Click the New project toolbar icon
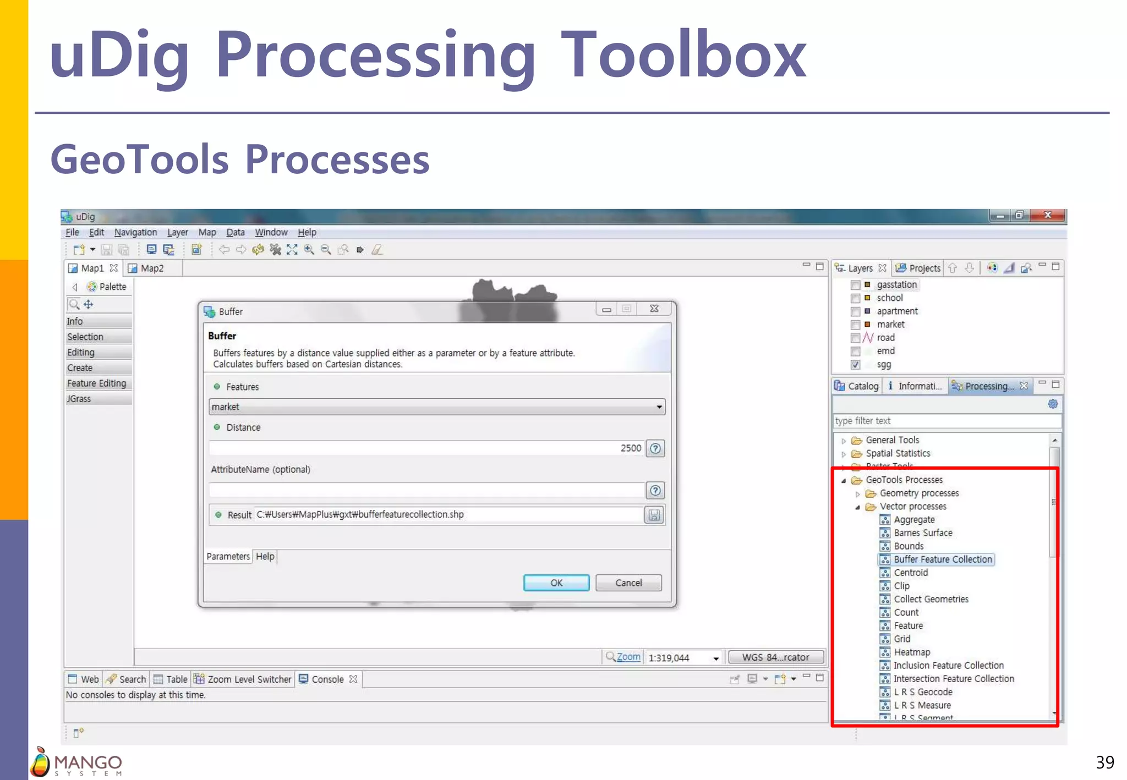The width and height of the screenshot is (1127, 780). pyautogui.click(x=79, y=250)
